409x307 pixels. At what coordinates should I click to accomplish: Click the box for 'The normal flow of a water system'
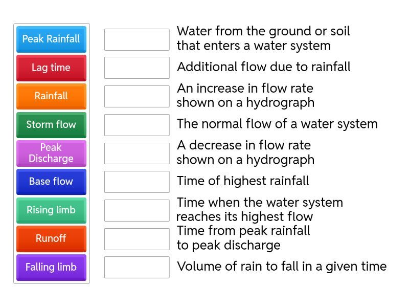click(x=137, y=125)
